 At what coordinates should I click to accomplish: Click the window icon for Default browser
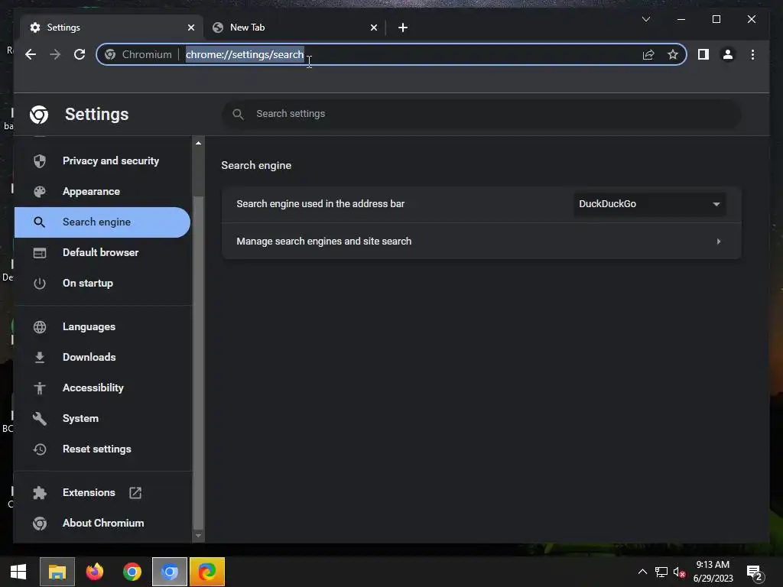coord(40,252)
